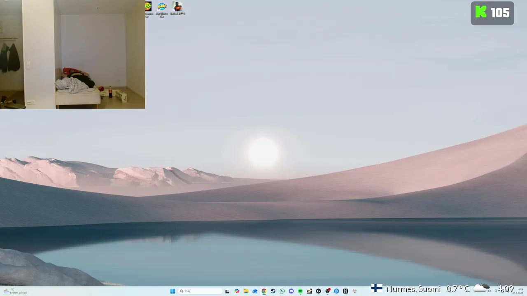Open File Explorer from the taskbar

coord(246,291)
